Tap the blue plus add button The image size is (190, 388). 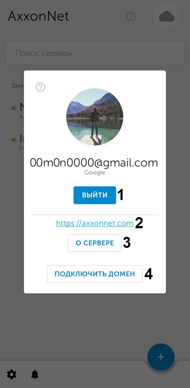[x=161, y=357]
